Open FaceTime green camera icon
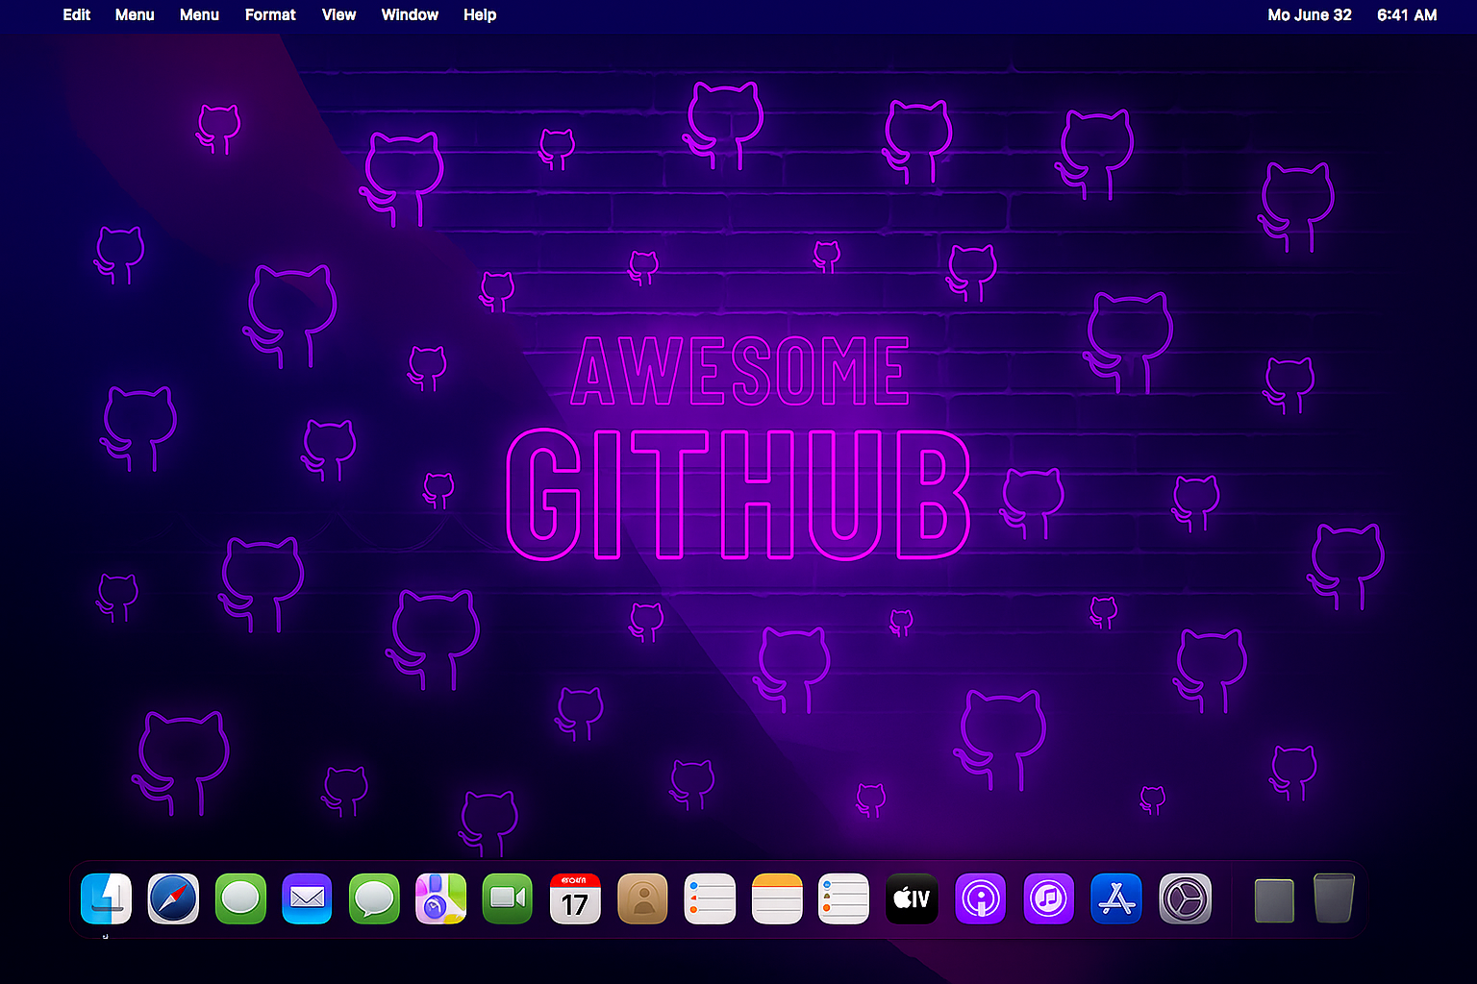The width and height of the screenshot is (1477, 984). (507, 898)
